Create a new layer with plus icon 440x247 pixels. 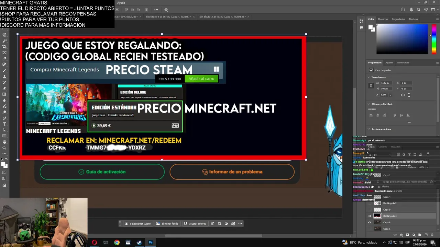click(x=426, y=235)
